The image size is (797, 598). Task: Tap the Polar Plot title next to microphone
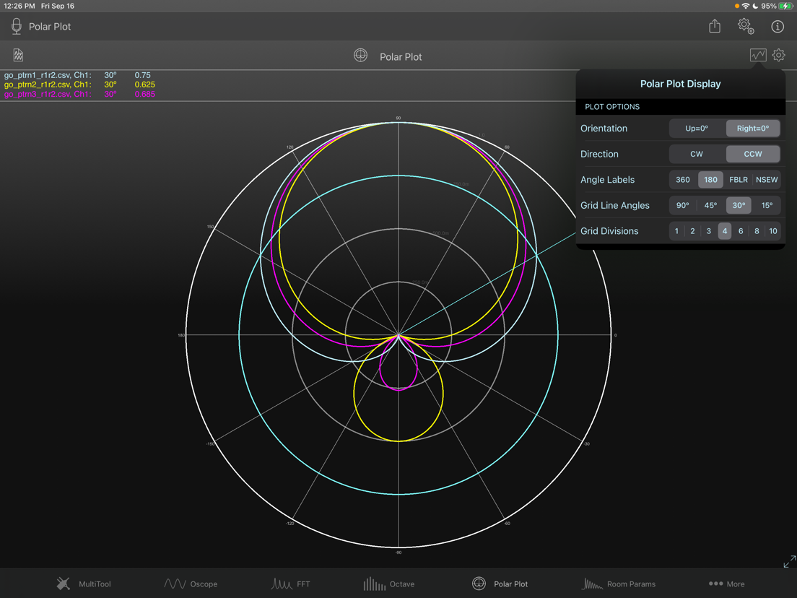50,27
